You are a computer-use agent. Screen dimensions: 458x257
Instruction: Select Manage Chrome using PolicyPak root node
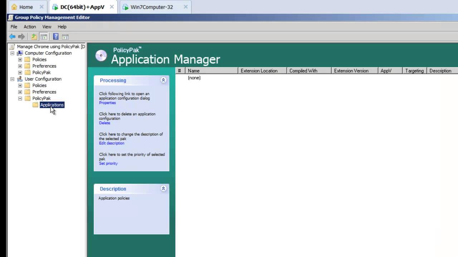(x=51, y=47)
